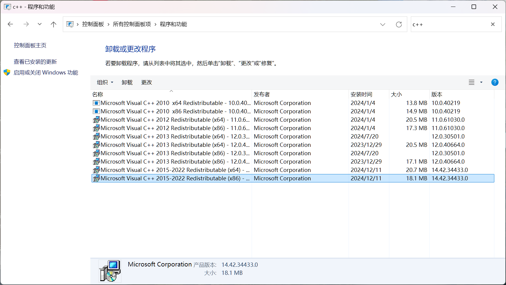506x285 pixels.
Task: Click the 20.7 MB size cell
Action: pyautogui.click(x=417, y=170)
